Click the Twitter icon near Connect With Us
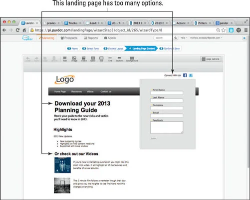Viewport: 250px width, 200px height. point(191,75)
